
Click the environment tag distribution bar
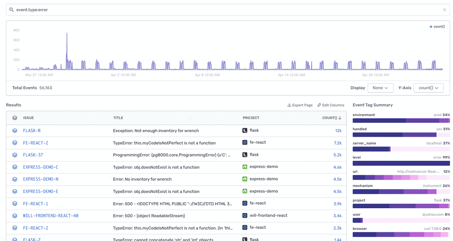pyautogui.click(x=401, y=120)
